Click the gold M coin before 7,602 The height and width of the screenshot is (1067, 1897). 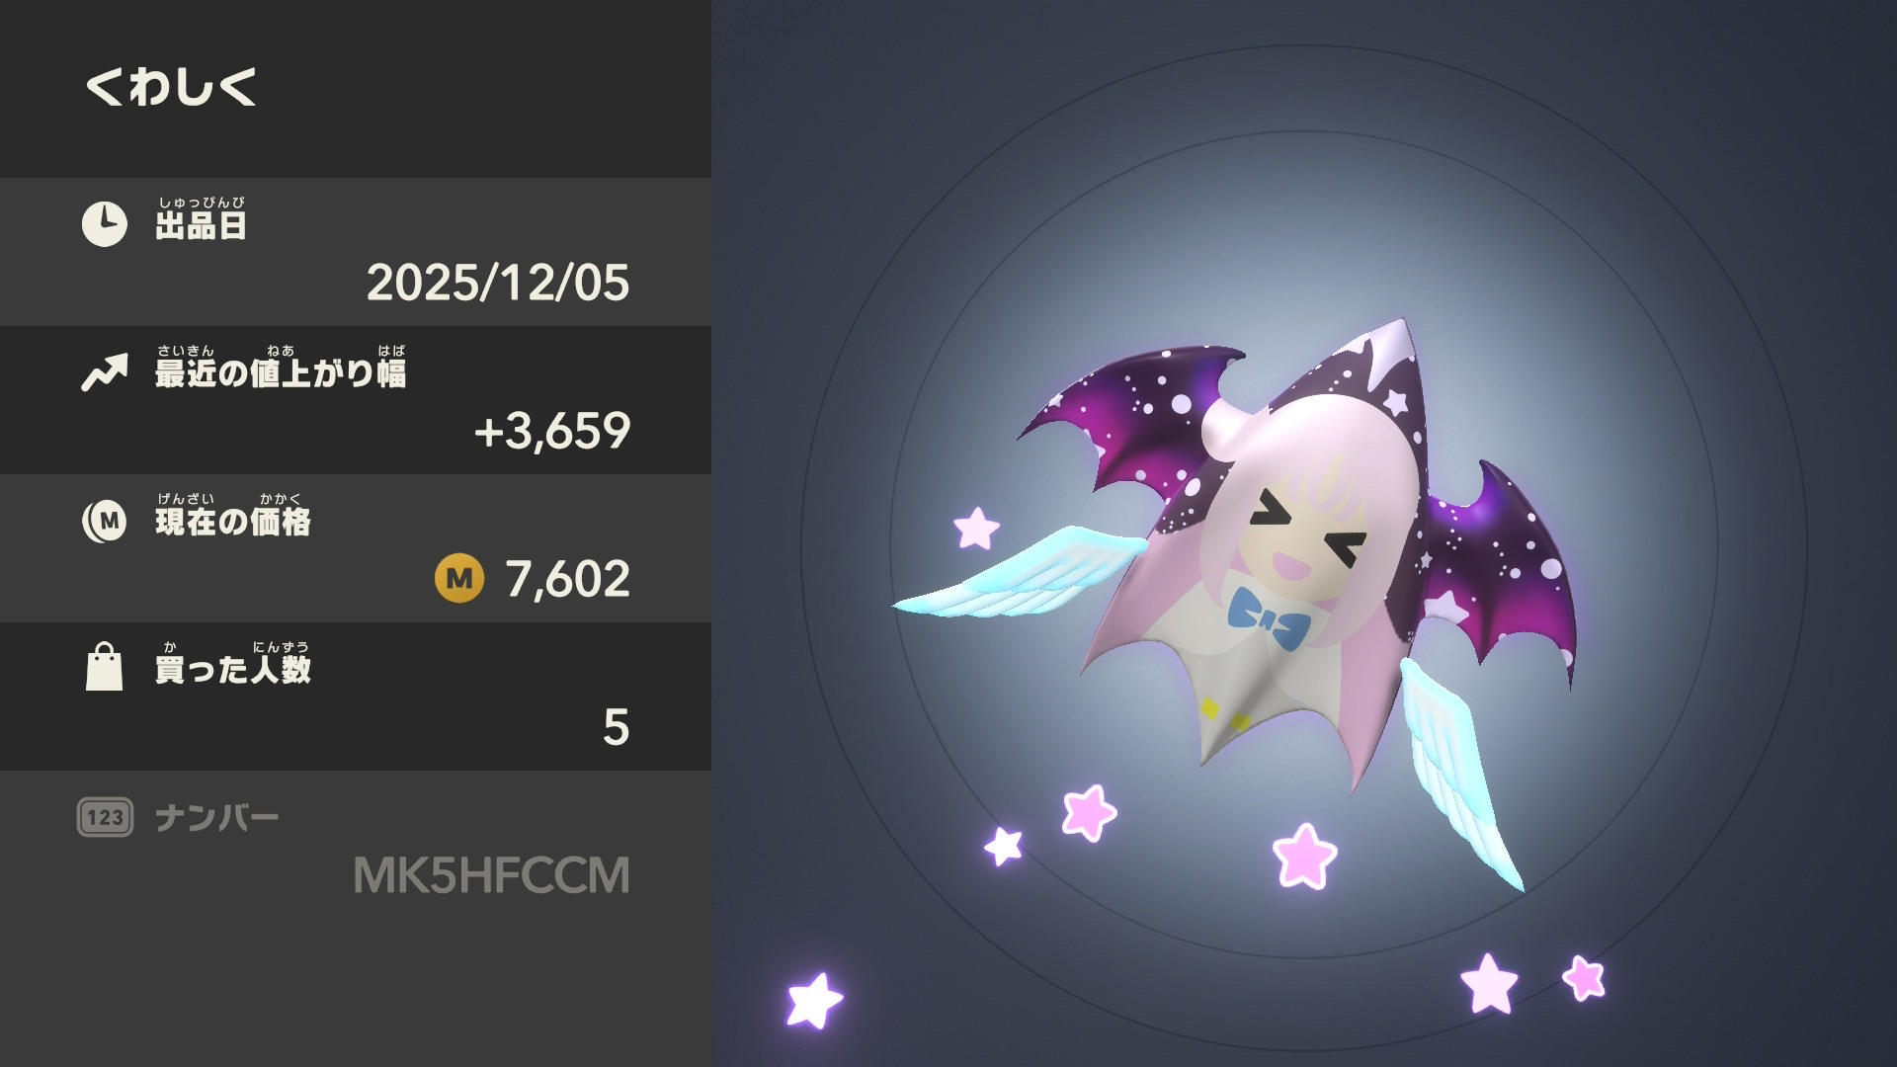click(459, 578)
